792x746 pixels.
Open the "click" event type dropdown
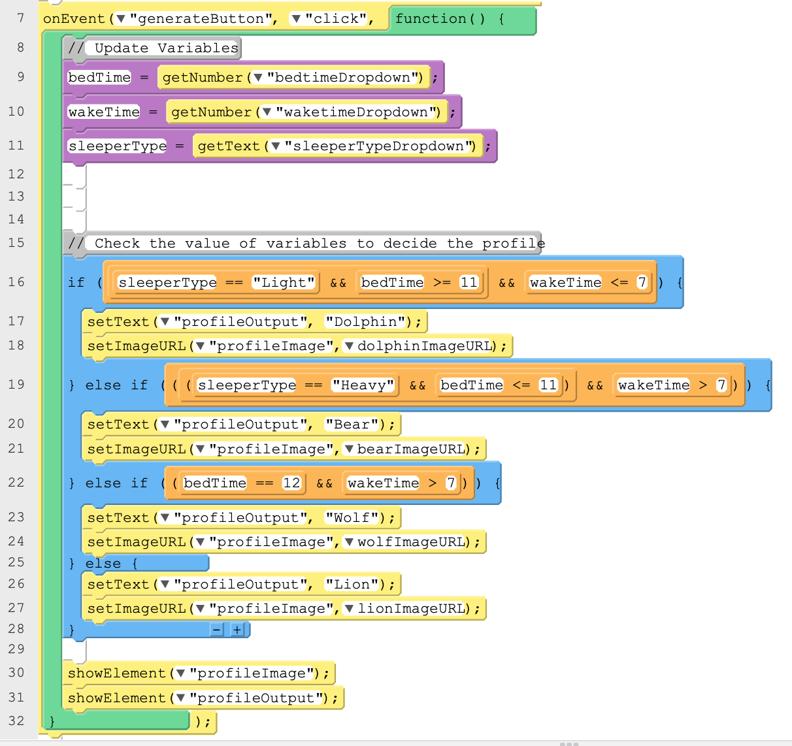pos(296,19)
